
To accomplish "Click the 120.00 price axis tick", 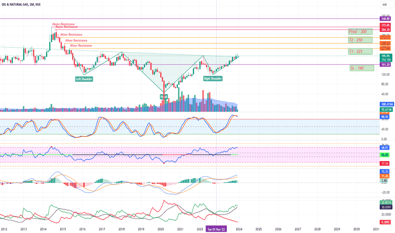I will pos(385,75).
